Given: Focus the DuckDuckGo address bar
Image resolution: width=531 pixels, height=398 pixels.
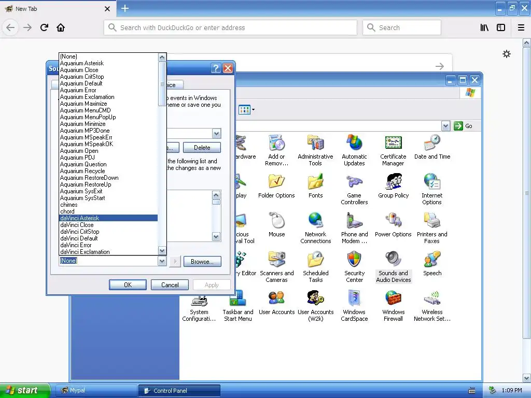Looking at the screenshot, I should 230,27.
